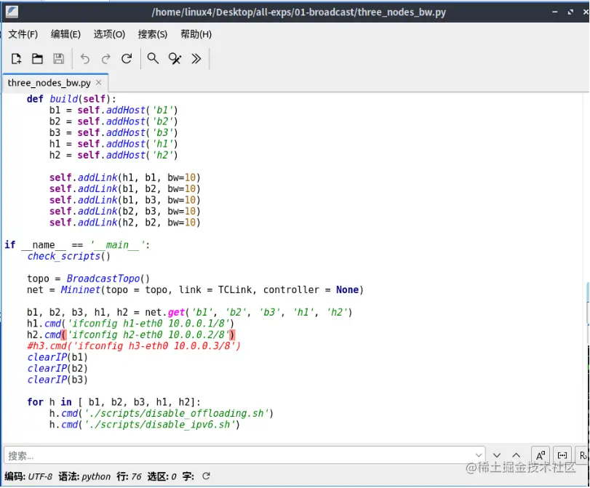This screenshot has width=590, height=488.
Task: Open the 帮助(H) menu
Action: (x=196, y=34)
